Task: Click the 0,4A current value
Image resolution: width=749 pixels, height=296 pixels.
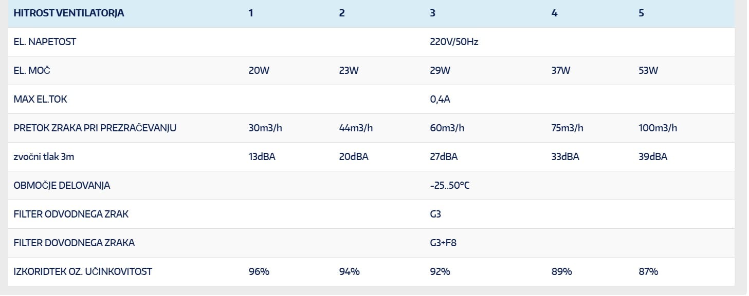Action: (440, 100)
